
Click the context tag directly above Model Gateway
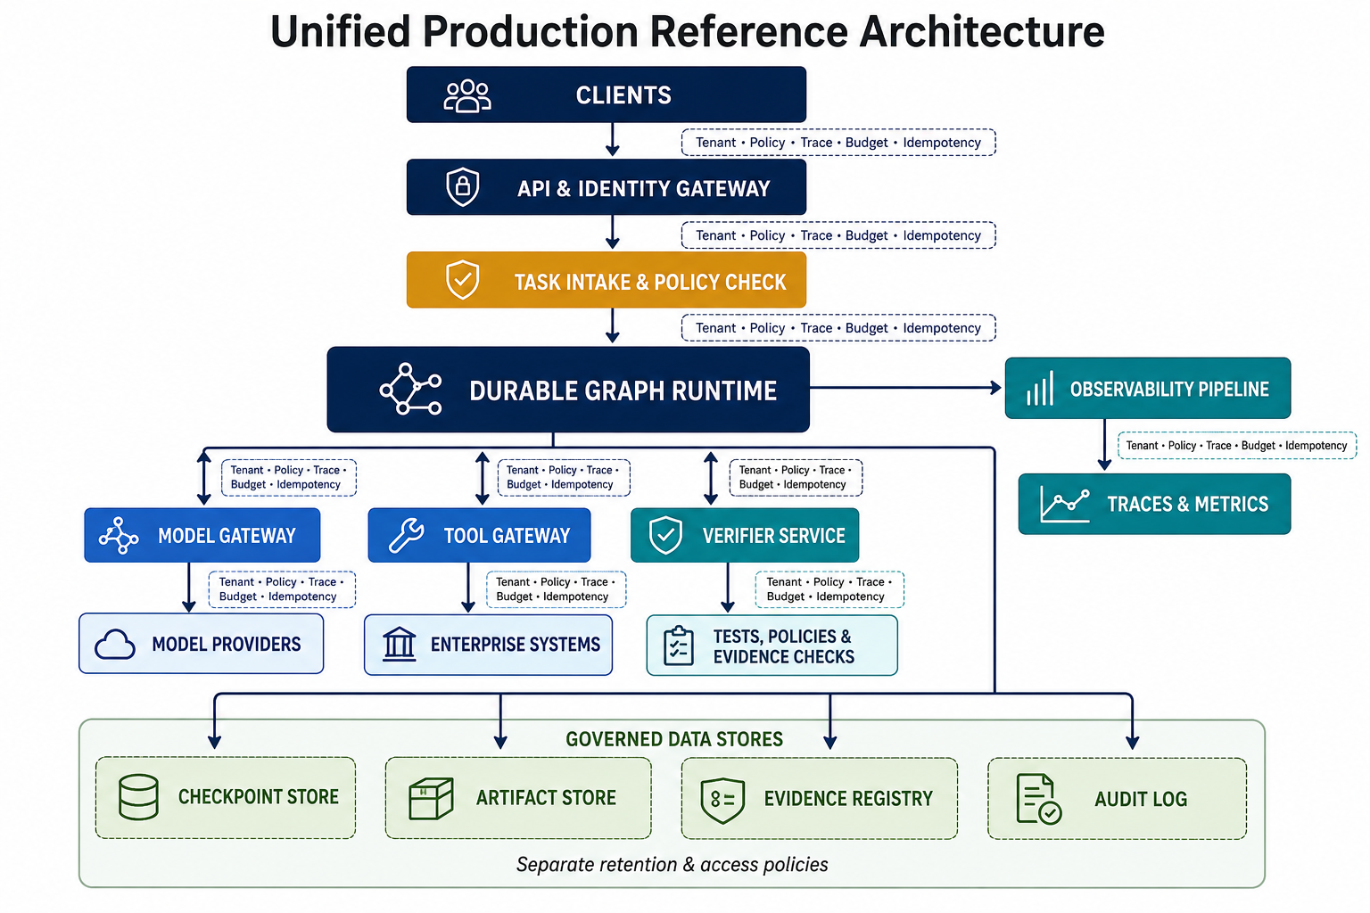click(289, 477)
